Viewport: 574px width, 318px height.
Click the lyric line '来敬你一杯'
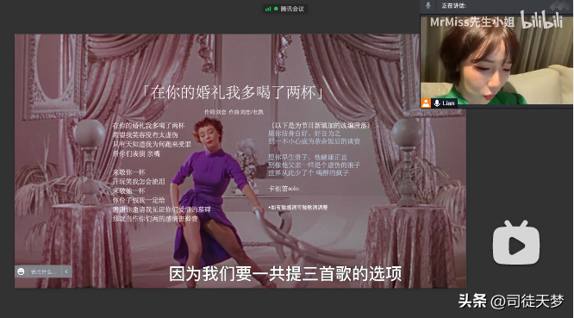tap(129, 172)
